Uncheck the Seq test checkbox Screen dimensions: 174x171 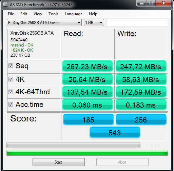(11, 66)
